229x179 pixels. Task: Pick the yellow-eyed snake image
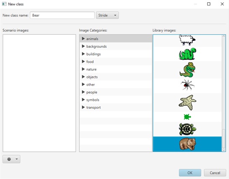click(187, 70)
